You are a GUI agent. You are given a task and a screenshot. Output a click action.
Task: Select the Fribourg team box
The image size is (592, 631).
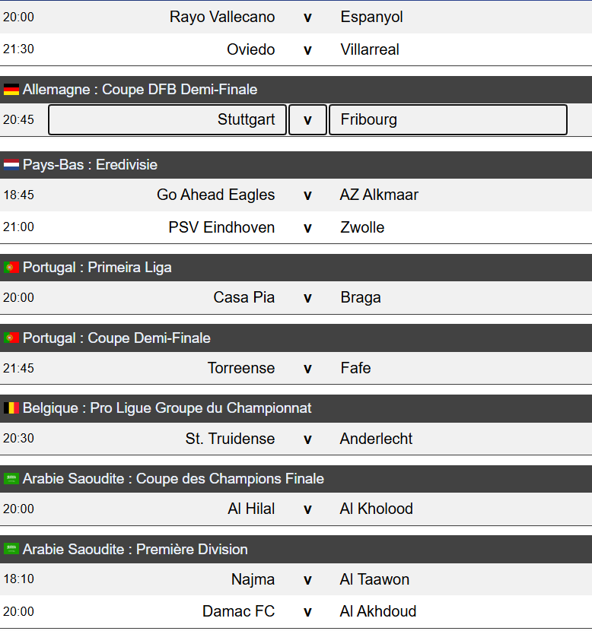(x=447, y=120)
